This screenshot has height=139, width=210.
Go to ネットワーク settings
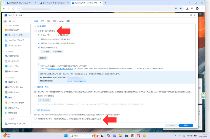(14, 61)
